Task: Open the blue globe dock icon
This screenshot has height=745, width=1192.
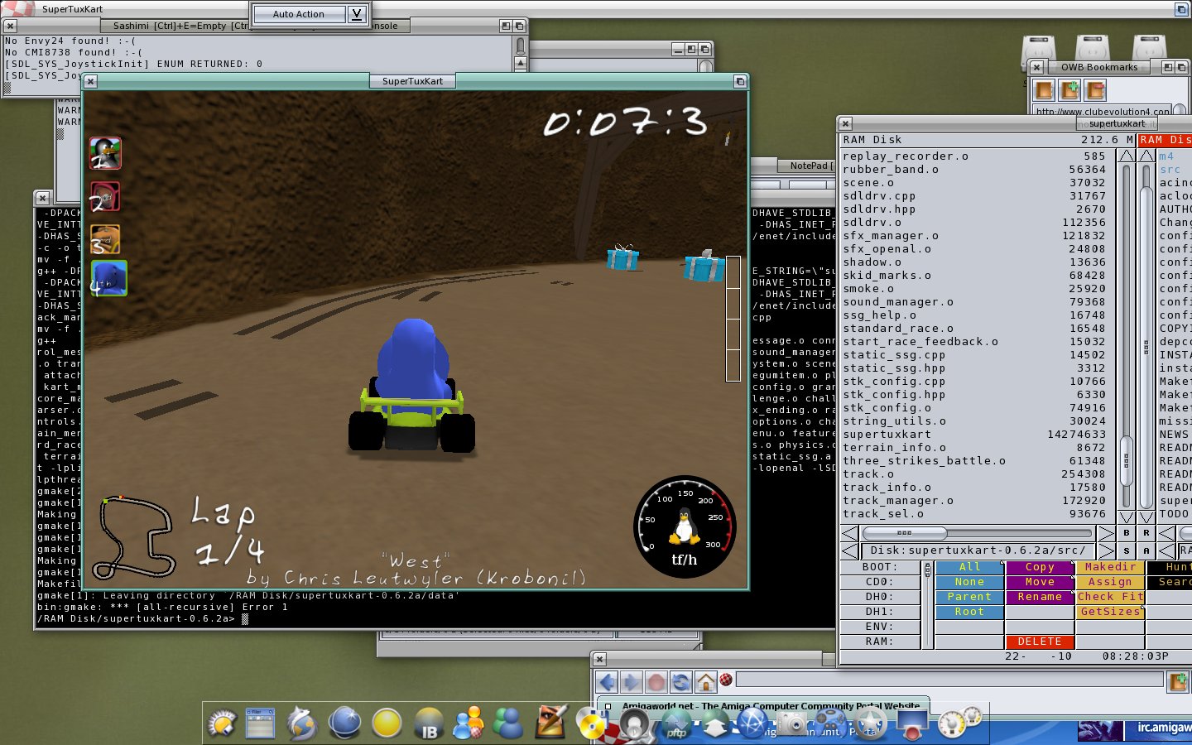Action: [344, 723]
